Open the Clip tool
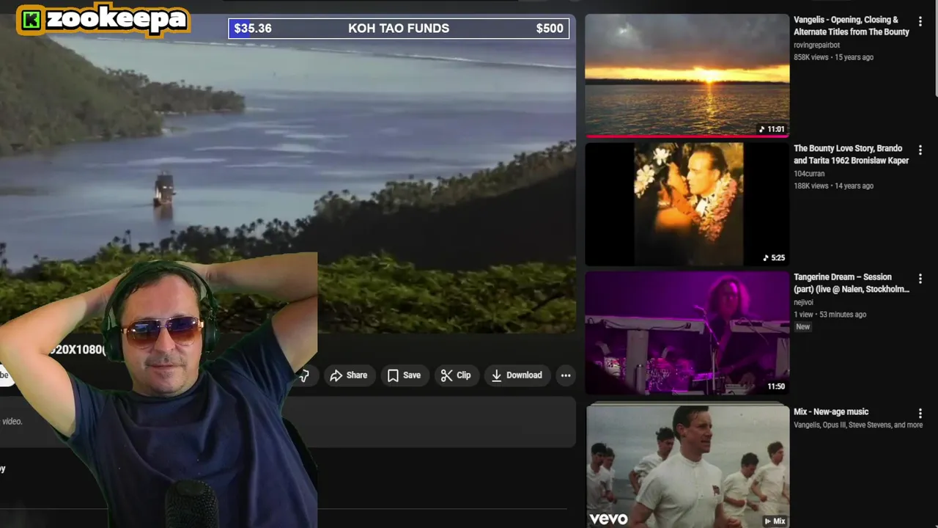This screenshot has width=938, height=528. (456, 375)
